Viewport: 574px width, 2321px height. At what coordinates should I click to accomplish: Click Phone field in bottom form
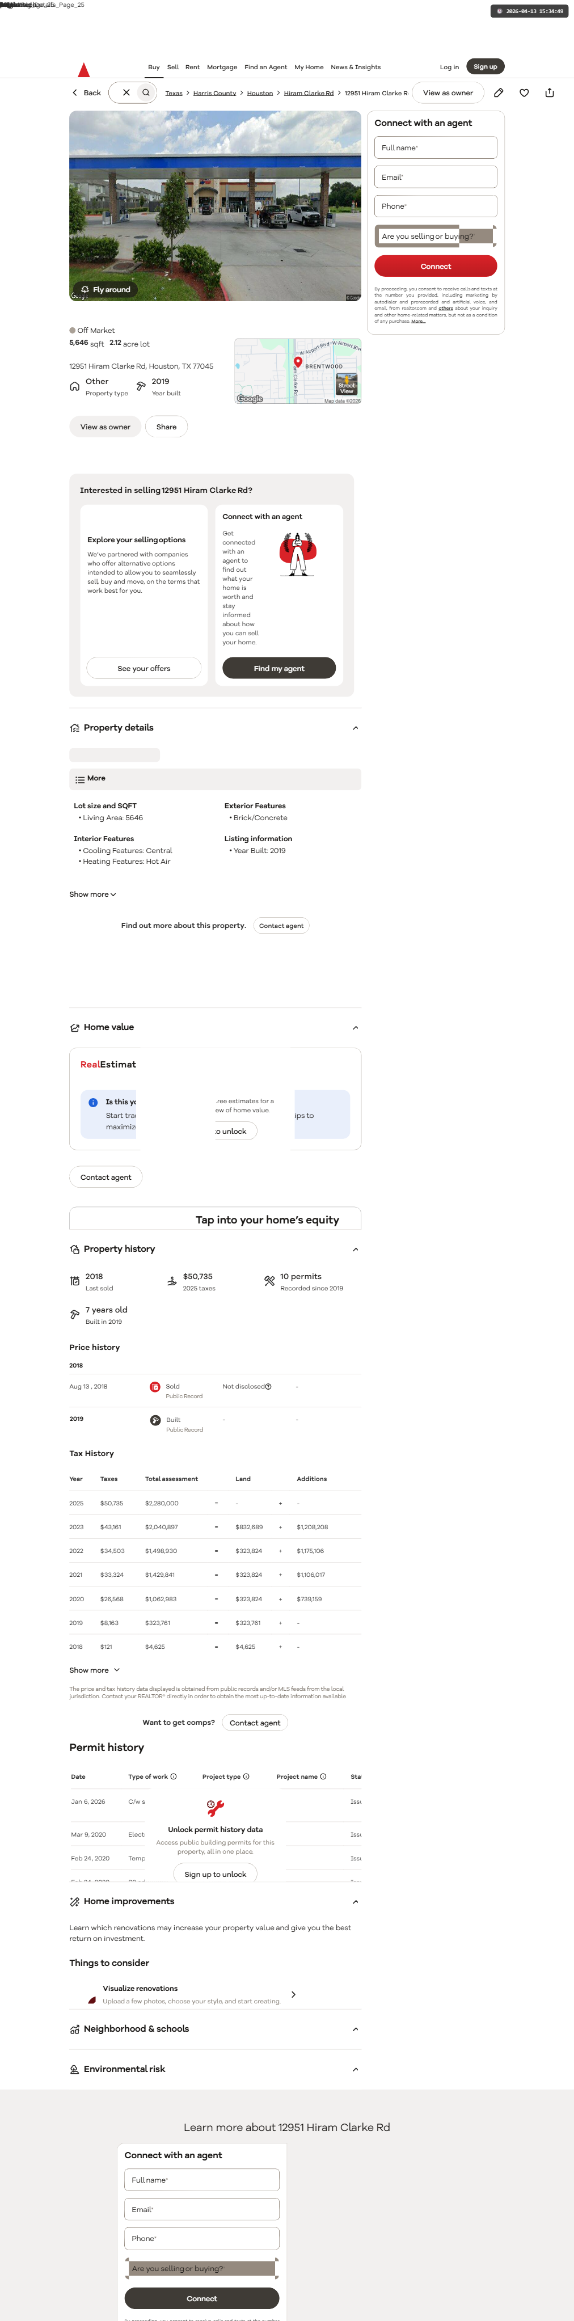click(202, 2238)
